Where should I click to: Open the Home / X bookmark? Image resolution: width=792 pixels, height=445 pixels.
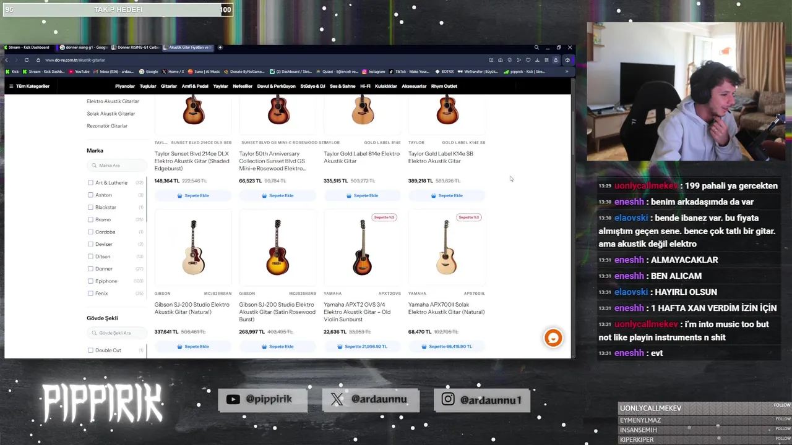coord(173,72)
